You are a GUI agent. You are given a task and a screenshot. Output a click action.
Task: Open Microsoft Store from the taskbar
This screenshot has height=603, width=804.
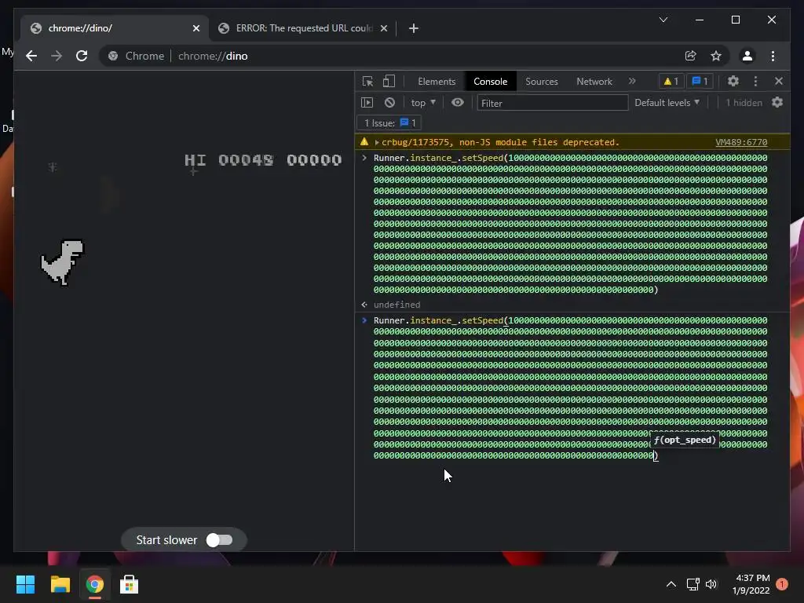tap(129, 584)
